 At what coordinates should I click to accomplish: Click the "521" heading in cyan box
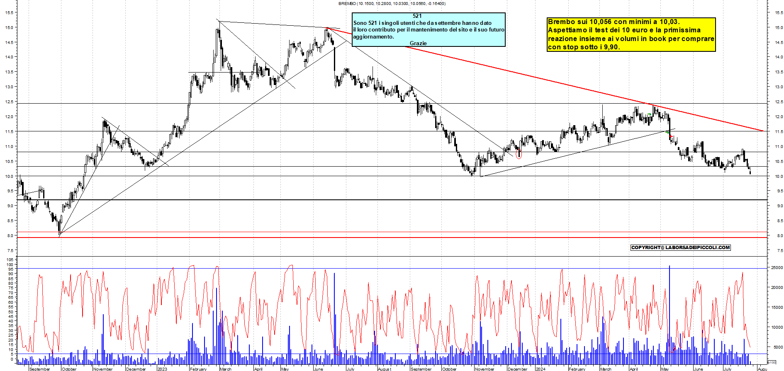417,16
